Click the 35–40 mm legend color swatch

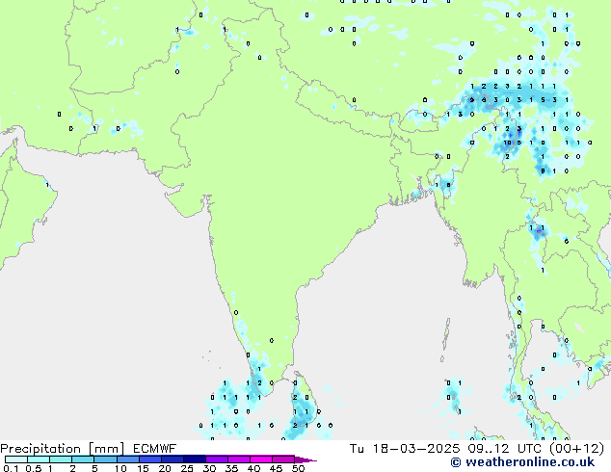pos(239,459)
